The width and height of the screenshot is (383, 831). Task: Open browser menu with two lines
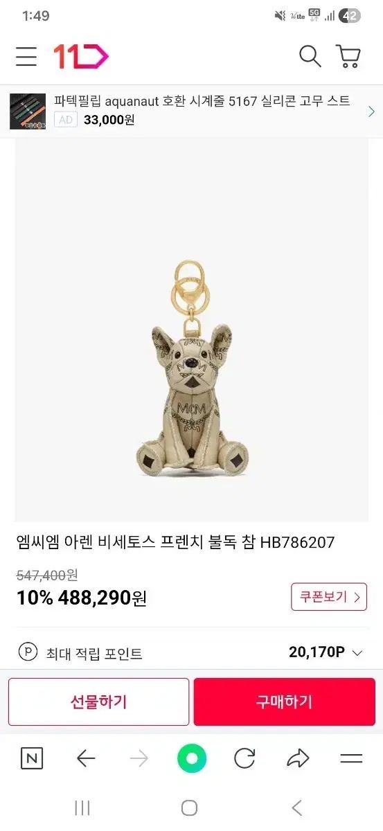351,759
